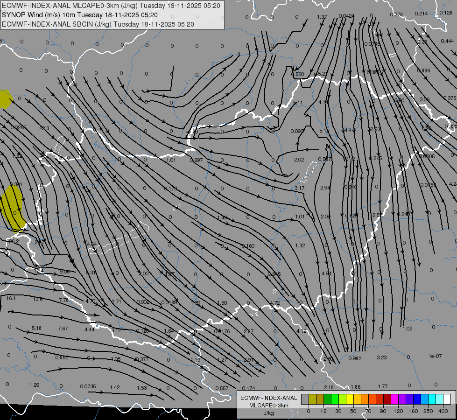Click the map value '24.7'
This screenshot has height=420, width=457.
(40, 242)
